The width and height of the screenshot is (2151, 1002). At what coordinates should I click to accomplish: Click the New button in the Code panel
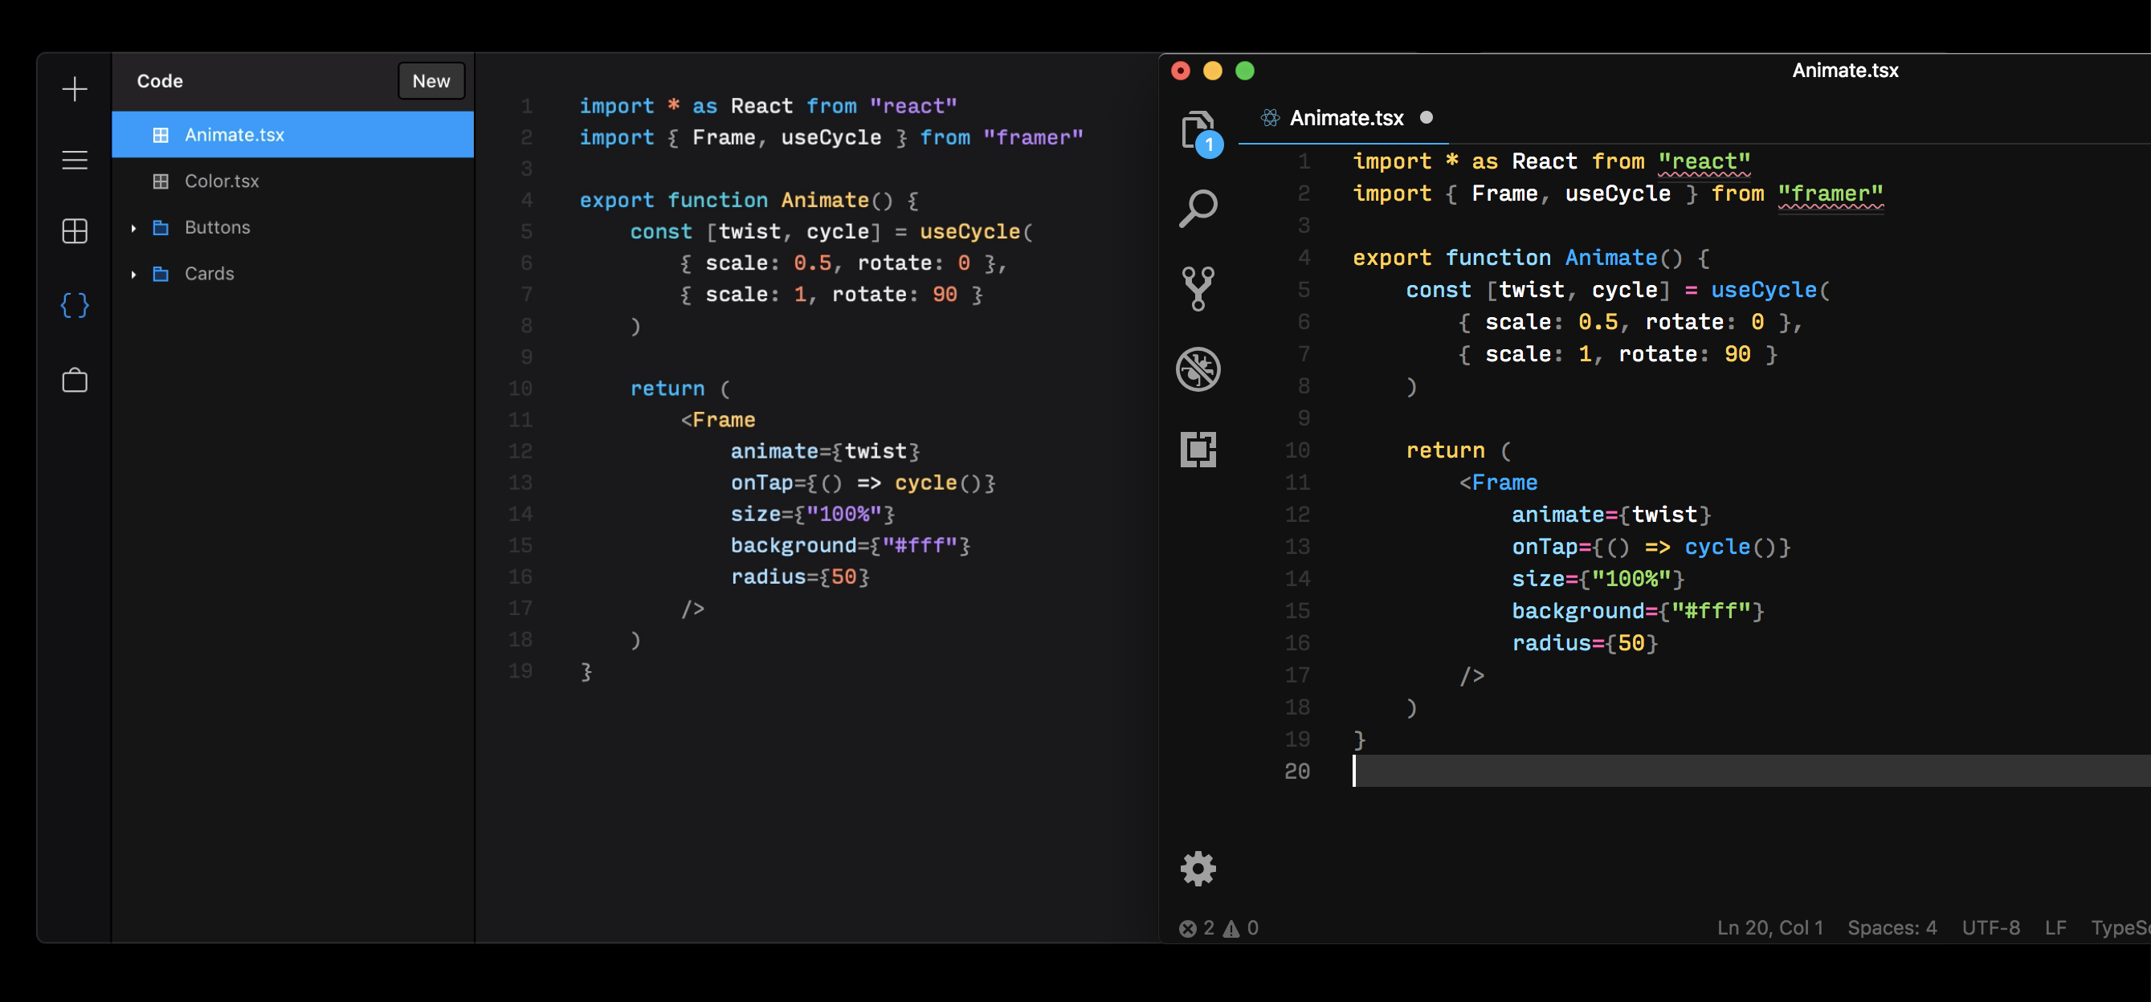[x=431, y=81]
